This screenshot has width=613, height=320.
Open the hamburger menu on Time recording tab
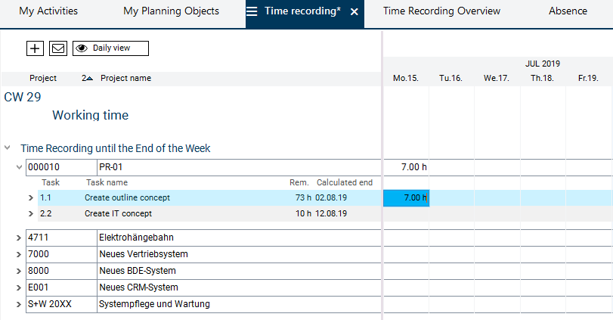(252, 12)
